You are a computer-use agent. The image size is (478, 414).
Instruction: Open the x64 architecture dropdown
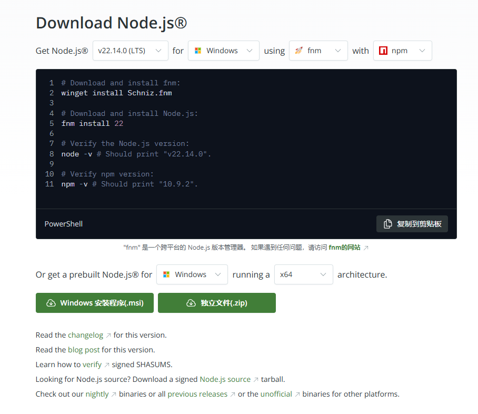304,274
